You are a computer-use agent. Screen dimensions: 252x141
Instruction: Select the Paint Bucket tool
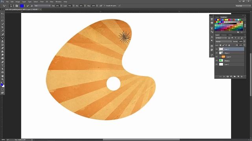coord(2,51)
